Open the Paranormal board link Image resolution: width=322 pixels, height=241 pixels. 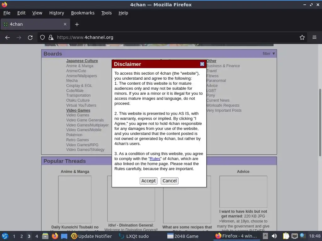(x=216, y=81)
